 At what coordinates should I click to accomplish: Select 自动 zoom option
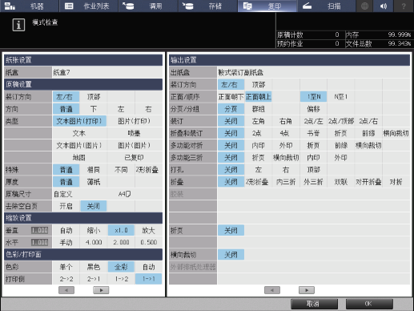click(66, 230)
